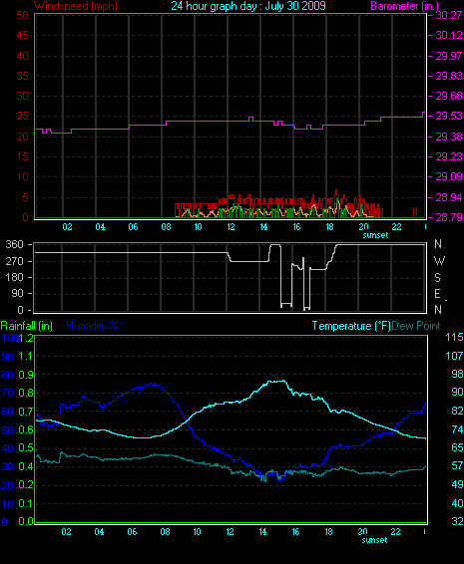
Task: Select the barometer value 30.27
Action: click(x=449, y=15)
